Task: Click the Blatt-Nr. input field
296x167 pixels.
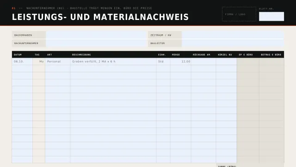Action: [271, 17]
